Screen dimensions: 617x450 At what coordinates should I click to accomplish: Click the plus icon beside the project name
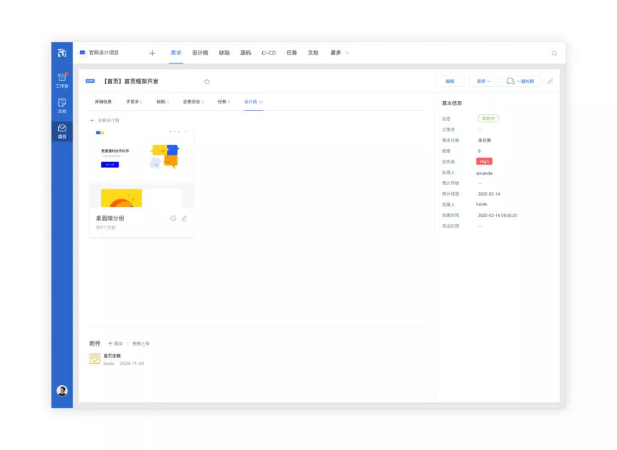(x=153, y=53)
